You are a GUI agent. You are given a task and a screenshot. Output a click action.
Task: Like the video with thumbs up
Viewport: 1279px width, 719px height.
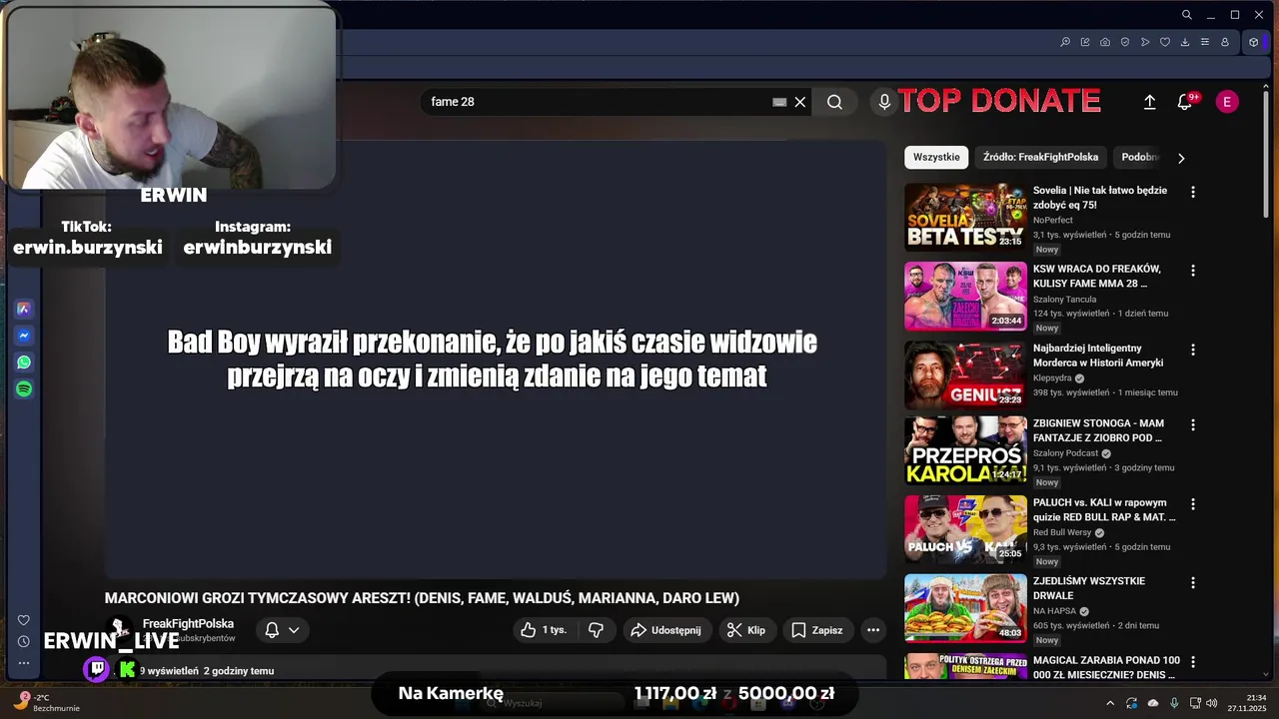544,630
